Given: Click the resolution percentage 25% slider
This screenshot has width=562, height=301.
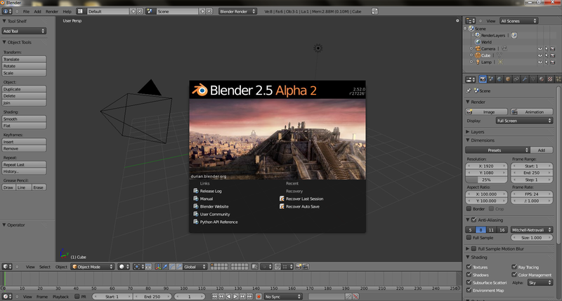Looking at the screenshot, I should click(486, 180).
